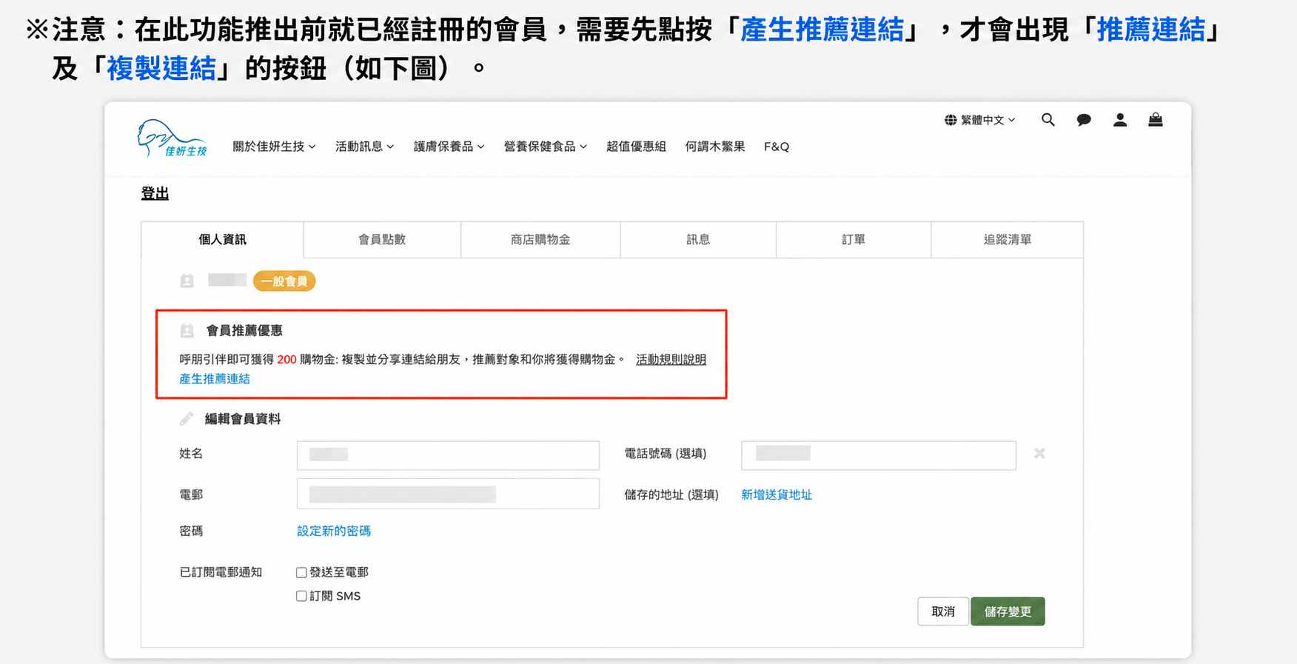The width and height of the screenshot is (1297, 664).
Task: Switch to the 會員點數 tab
Action: click(x=382, y=240)
